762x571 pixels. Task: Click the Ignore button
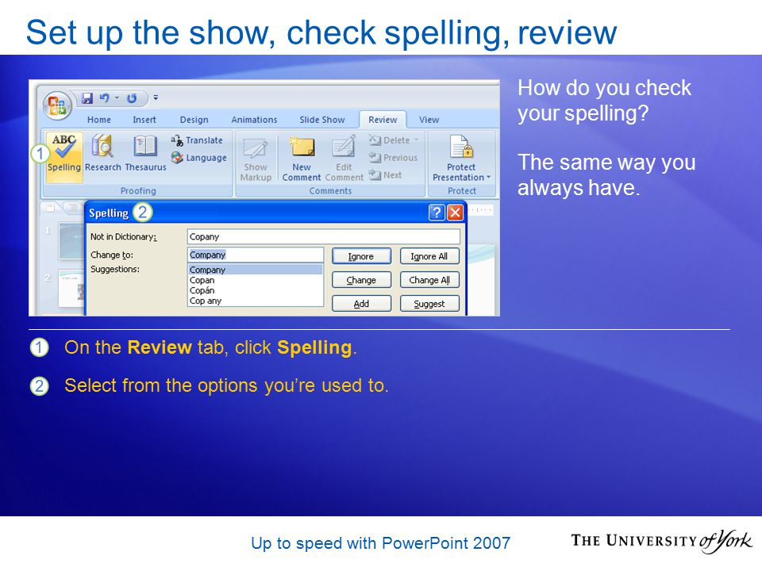click(361, 256)
